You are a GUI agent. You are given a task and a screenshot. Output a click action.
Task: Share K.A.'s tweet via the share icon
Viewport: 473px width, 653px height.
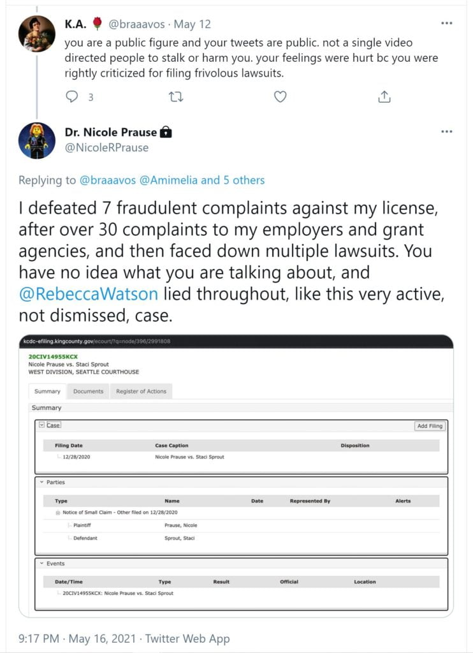pyautogui.click(x=384, y=97)
